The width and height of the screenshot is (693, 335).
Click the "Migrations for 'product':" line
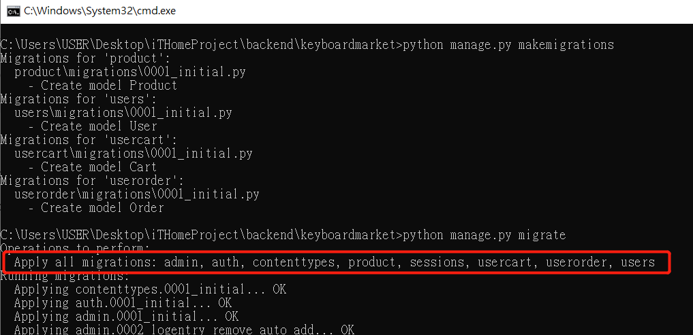pyautogui.click(x=85, y=58)
